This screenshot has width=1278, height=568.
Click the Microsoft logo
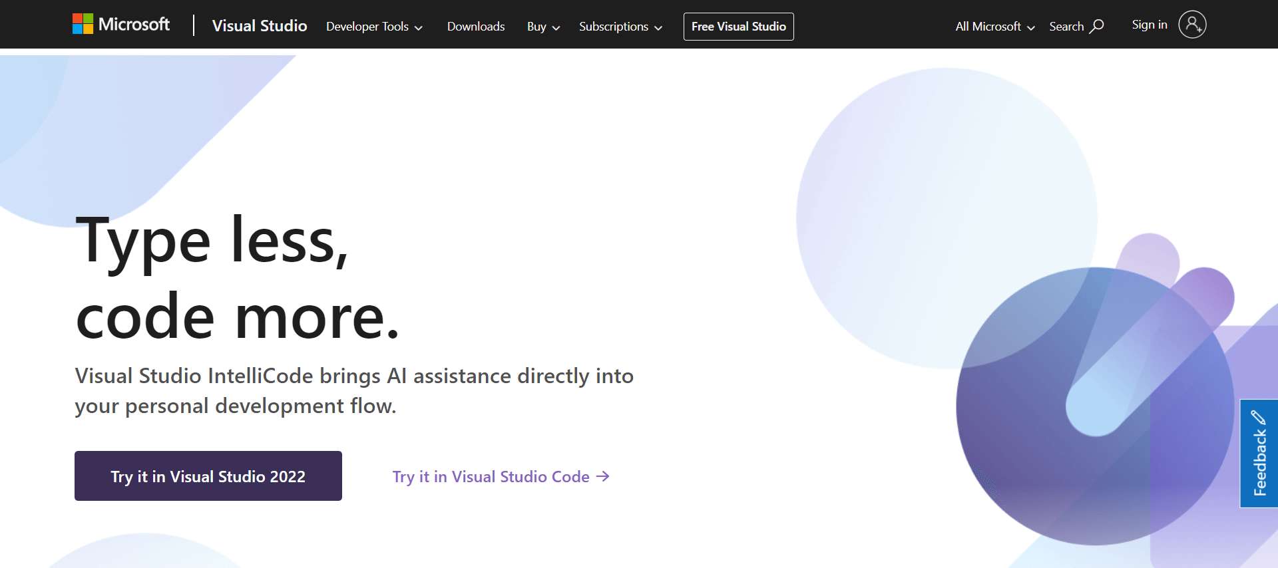point(120,25)
